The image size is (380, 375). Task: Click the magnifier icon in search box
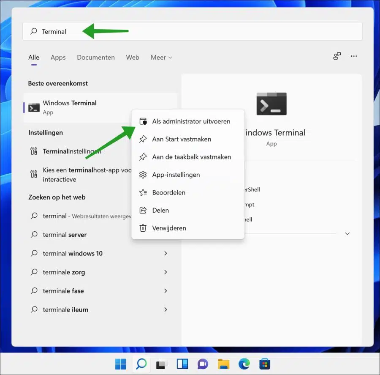34,31
